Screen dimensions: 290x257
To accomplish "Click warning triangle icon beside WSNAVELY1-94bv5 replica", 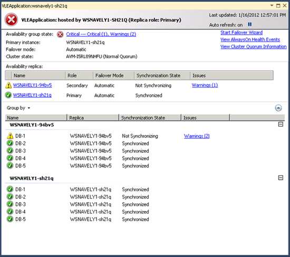I will pos(8,85).
